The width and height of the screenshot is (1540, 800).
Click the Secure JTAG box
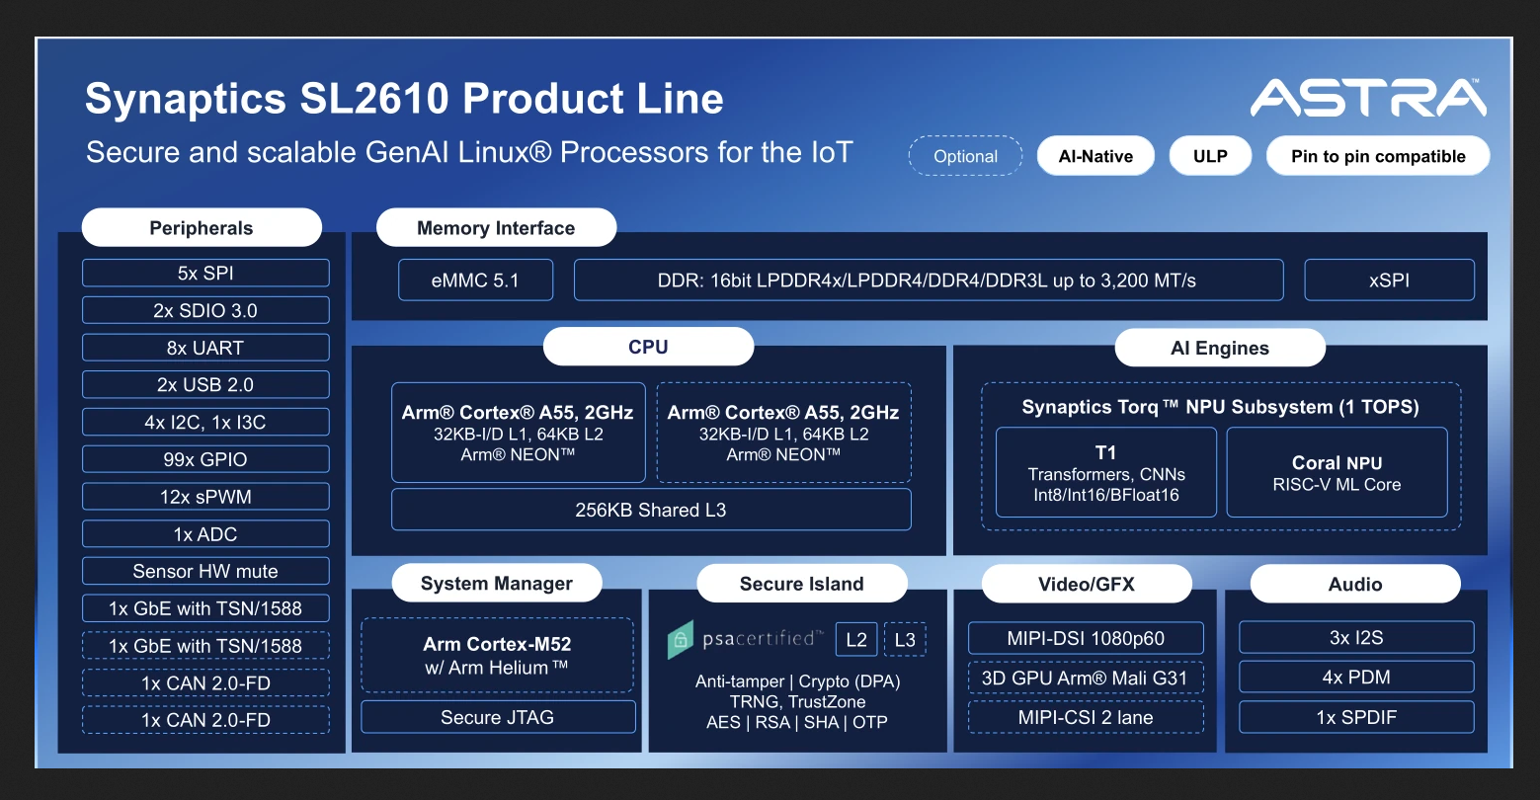(497, 717)
